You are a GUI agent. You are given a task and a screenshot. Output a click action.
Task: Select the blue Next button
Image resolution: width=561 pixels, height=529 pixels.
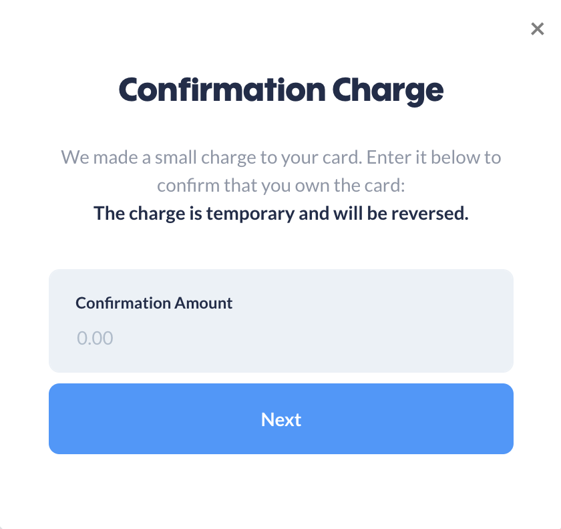click(280, 419)
